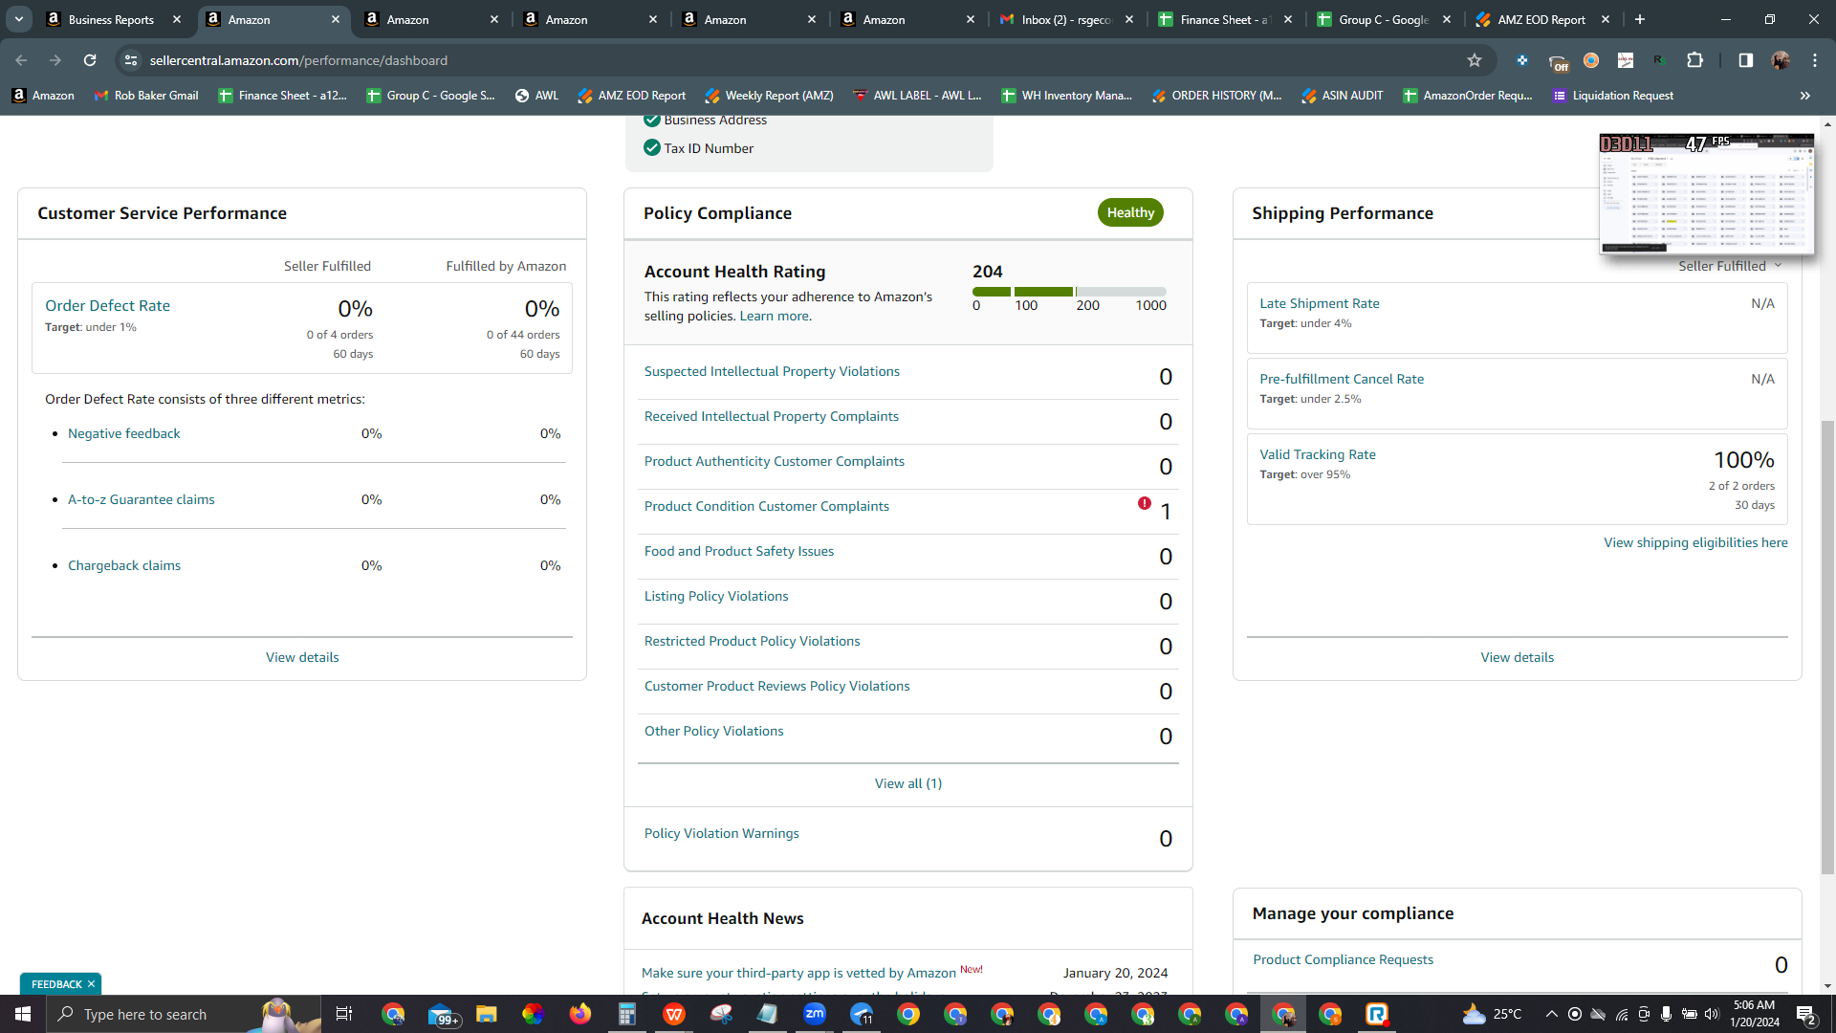
Task: View details for Shipping Performance
Action: 1518,658
